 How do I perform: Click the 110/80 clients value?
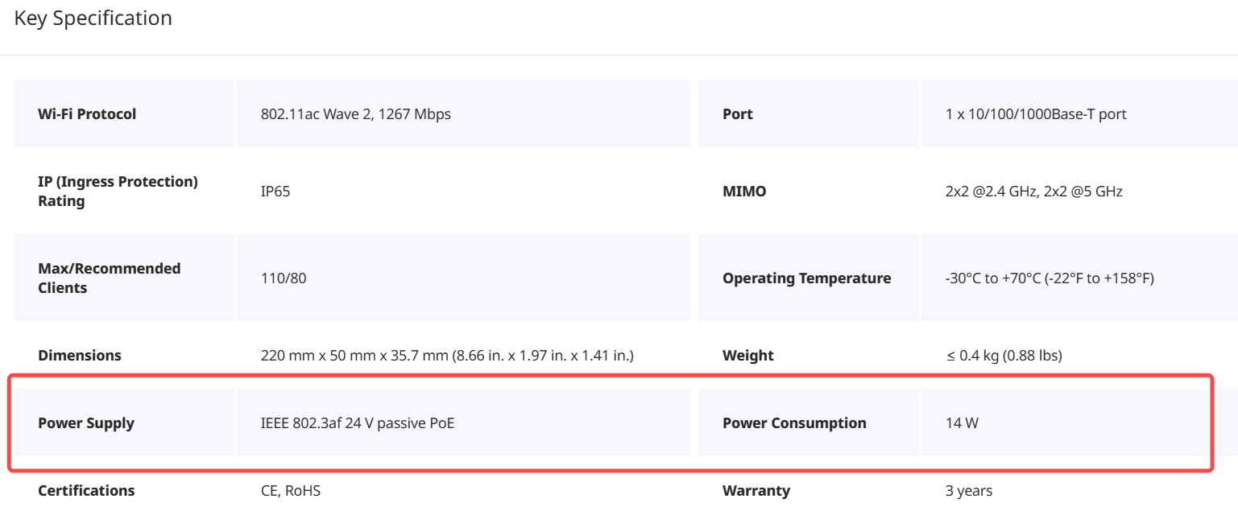tap(284, 278)
